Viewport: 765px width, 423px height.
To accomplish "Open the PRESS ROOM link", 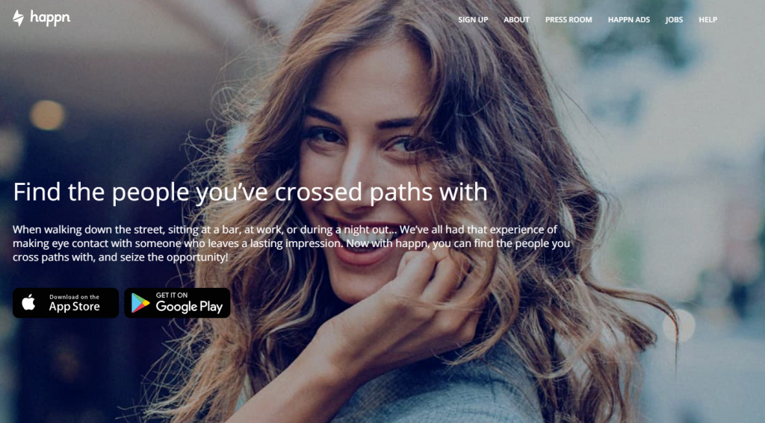I will (x=569, y=19).
